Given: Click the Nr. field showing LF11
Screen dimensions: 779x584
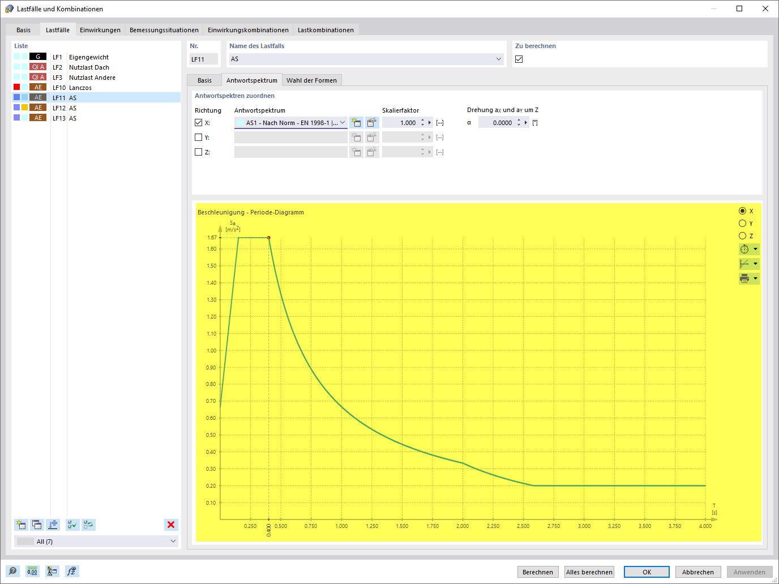Looking at the screenshot, I should point(204,59).
